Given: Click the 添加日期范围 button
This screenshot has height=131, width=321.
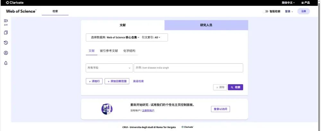Looking at the screenshot, I should pos(117,81).
